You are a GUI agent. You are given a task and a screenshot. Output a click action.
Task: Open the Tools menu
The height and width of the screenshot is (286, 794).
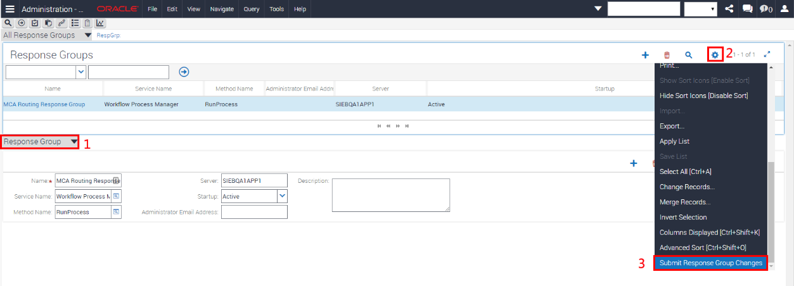[x=277, y=9]
